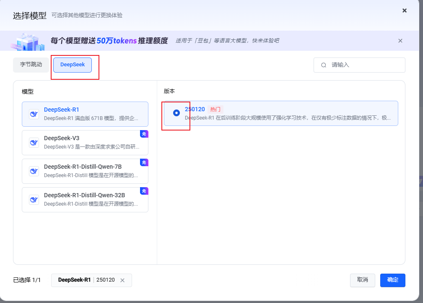Image resolution: width=423 pixels, height=303 pixels.
Task: Choose the DeepSeek-R1-Distill-Qwen-32B model
Action: (x=85, y=200)
